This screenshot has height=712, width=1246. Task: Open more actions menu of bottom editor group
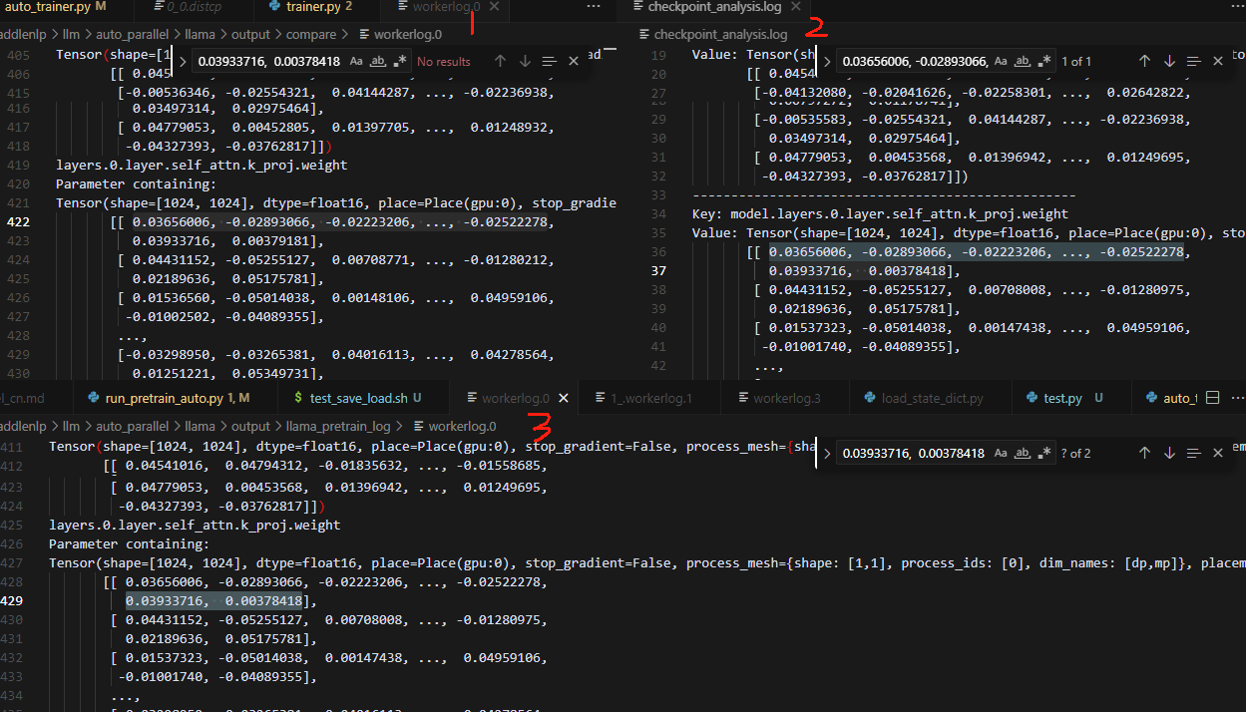point(1236,398)
